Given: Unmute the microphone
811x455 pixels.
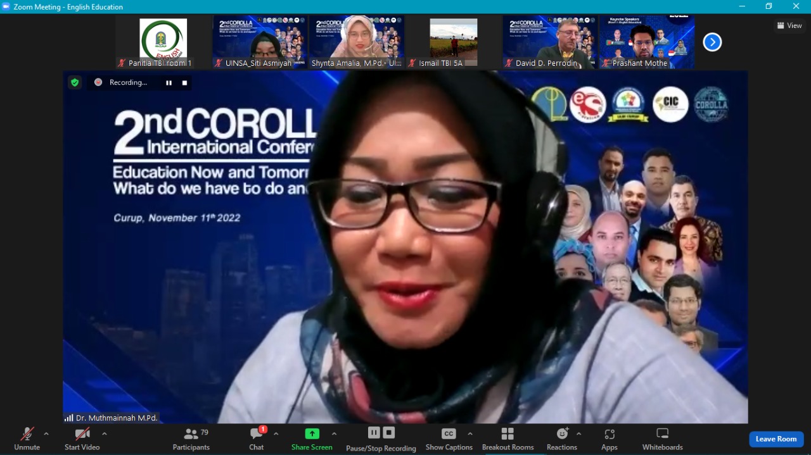Looking at the screenshot, I should pyautogui.click(x=27, y=439).
